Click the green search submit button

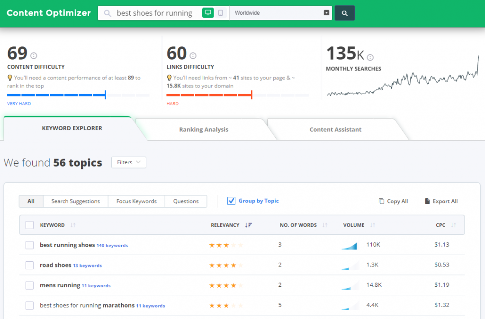(345, 13)
